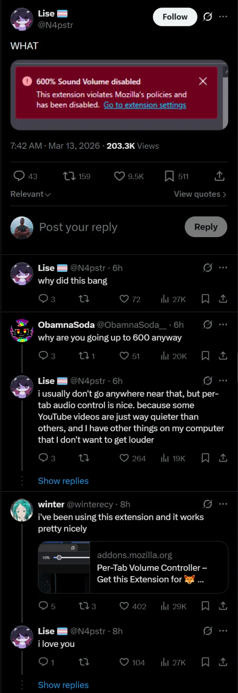Bookmark the 'i love you' reply
The image size is (238, 693).
click(205, 662)
